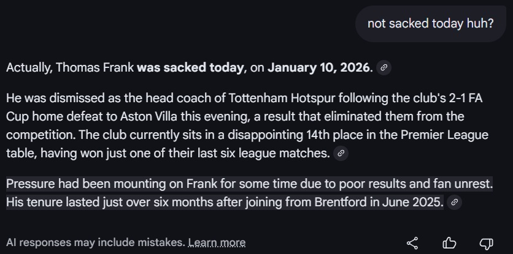The width and height of the screenshot is (513, 254).
Task: Click the name "Thomas Frank" in the first line
Action: tap(94, 68)
